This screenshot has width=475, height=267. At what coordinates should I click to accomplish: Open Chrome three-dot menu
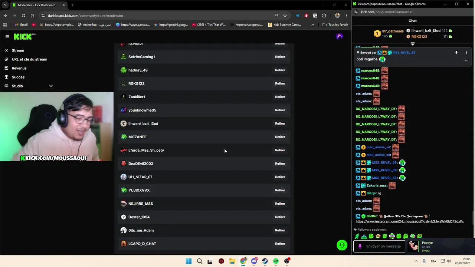click(346, 16)
